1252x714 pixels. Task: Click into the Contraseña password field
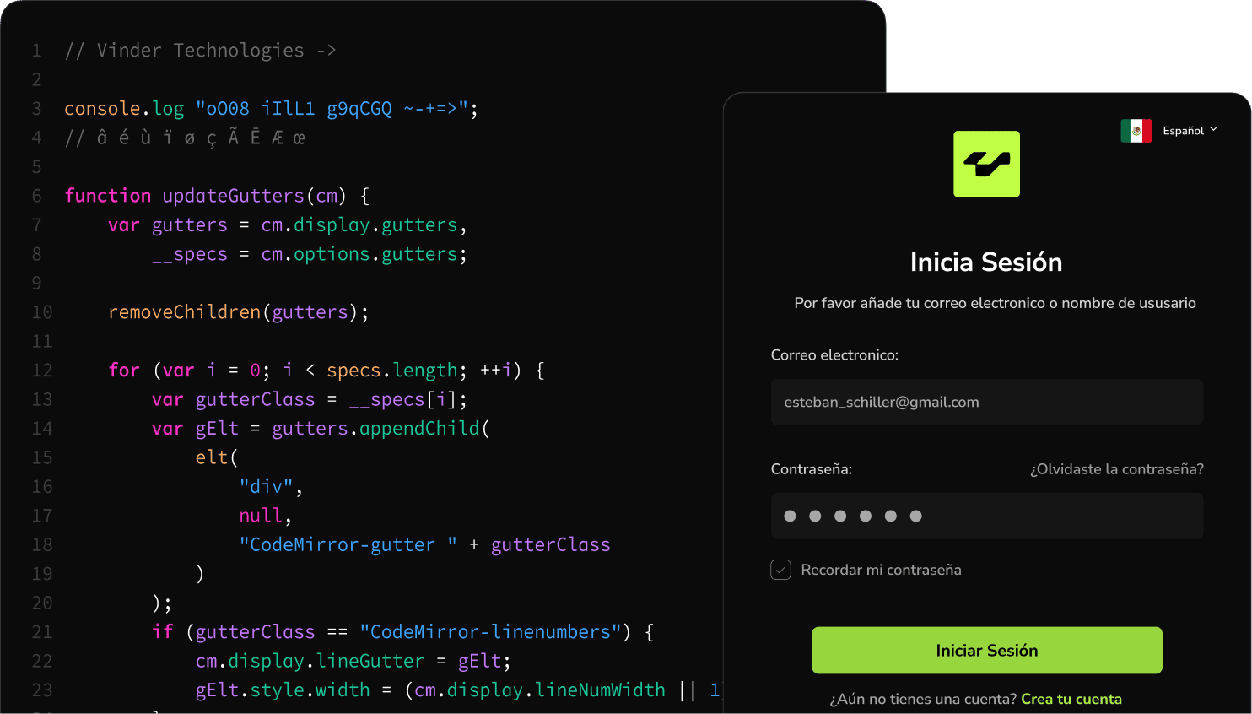click(x=986, y=516)
